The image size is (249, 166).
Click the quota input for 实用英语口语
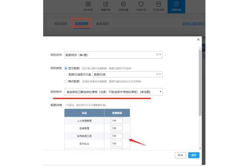[117, 136]
